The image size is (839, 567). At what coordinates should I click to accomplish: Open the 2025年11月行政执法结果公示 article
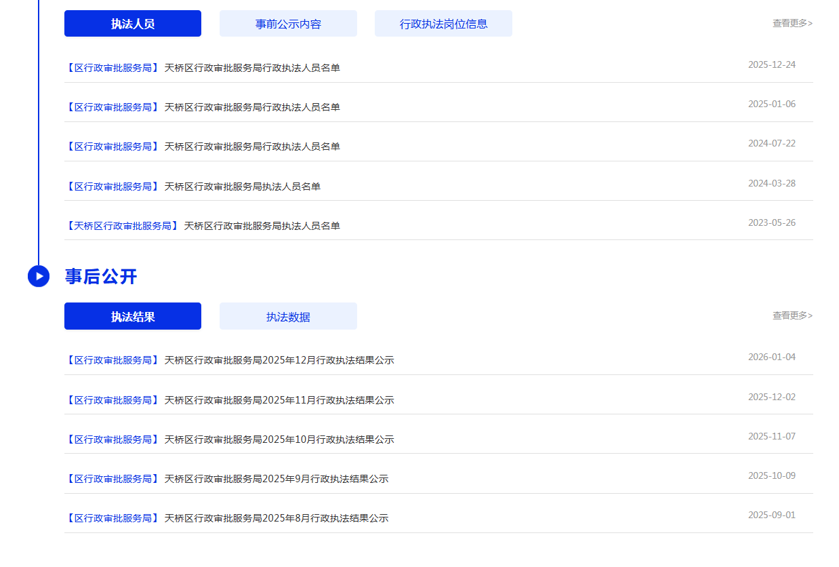(x=279, y=400)
